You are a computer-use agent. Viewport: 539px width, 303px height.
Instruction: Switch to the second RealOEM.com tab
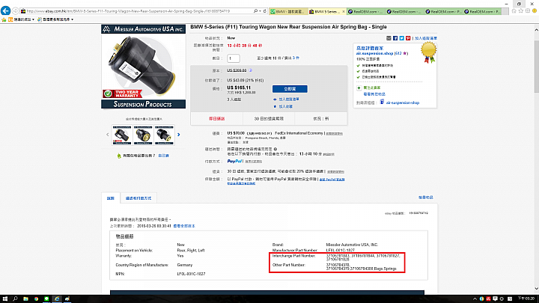(404, 11)
